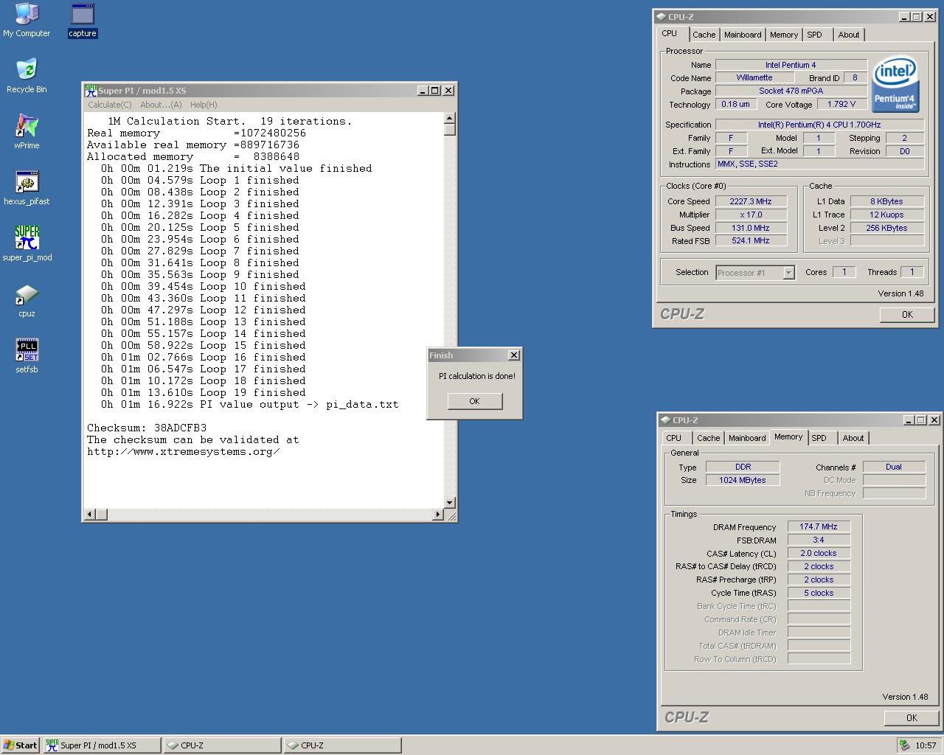Click the CAS# Latency value 2.0 clocks
The image size is (944, 755).
[x=819, y=553]
